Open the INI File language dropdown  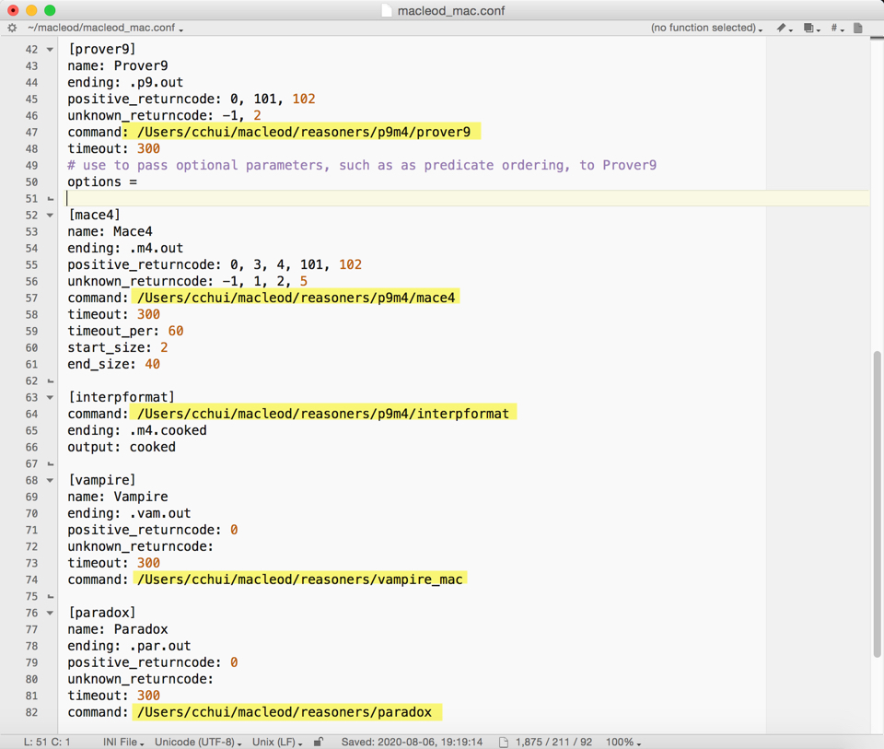120,741
